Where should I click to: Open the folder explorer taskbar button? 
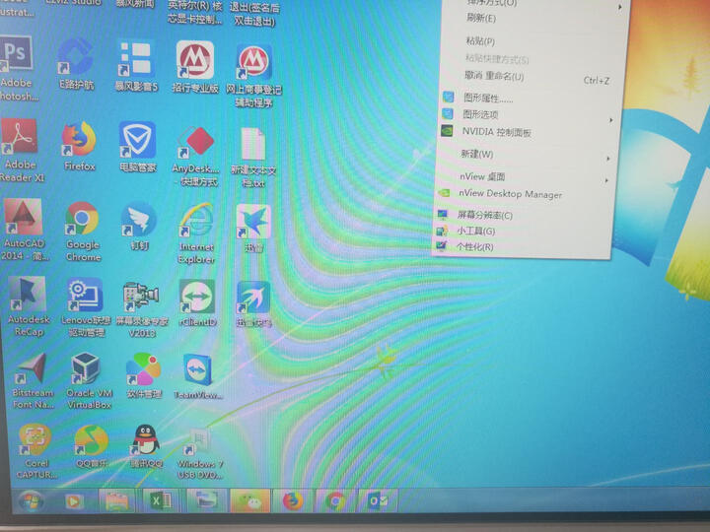(x=116, y=500)
